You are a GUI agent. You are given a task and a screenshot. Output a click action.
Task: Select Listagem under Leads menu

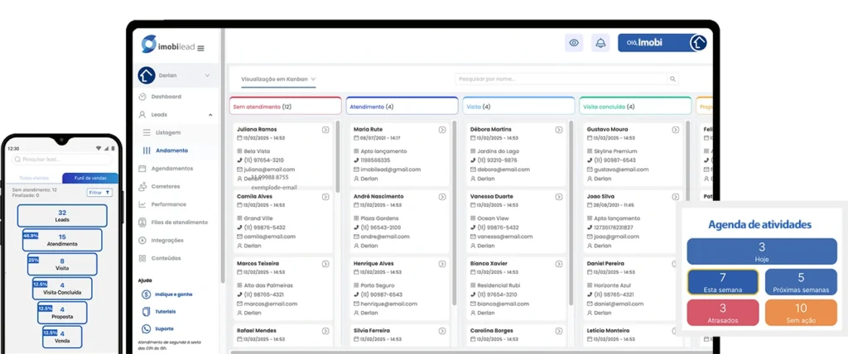(x=169, y=132)
